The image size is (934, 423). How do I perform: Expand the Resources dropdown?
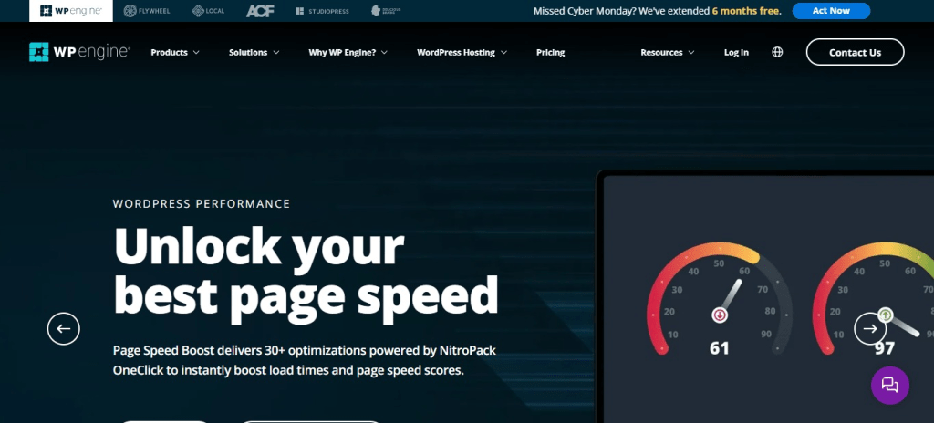click(x=668, y=53)
